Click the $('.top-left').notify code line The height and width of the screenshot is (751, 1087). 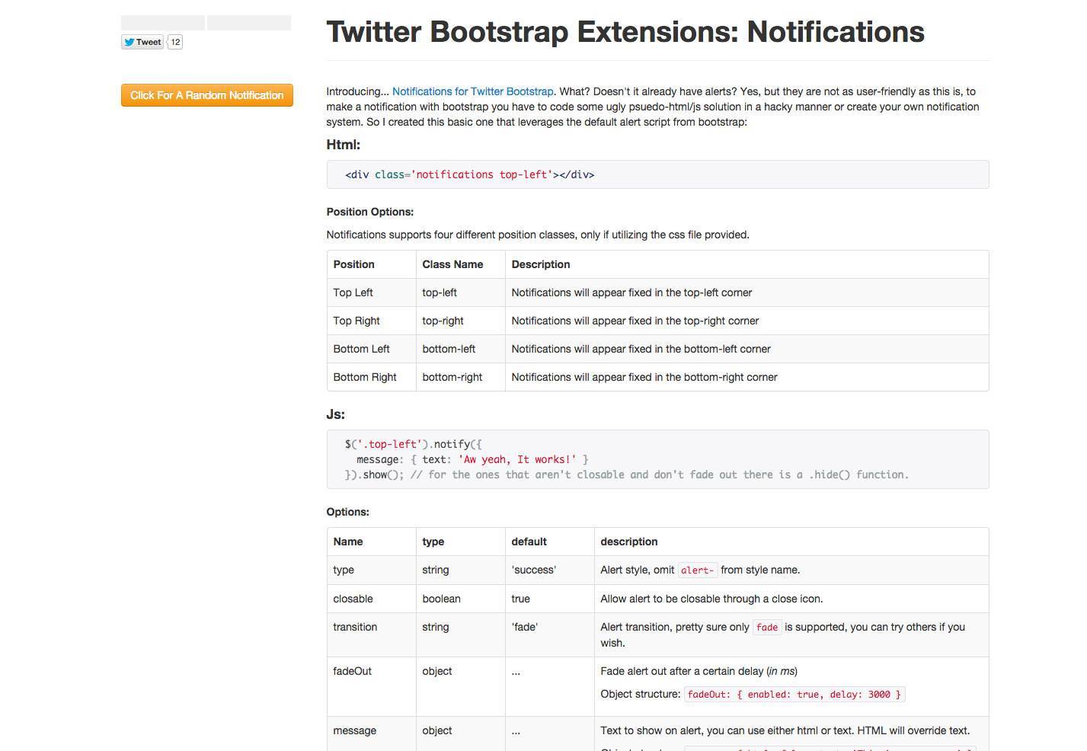tap(414, 444)
